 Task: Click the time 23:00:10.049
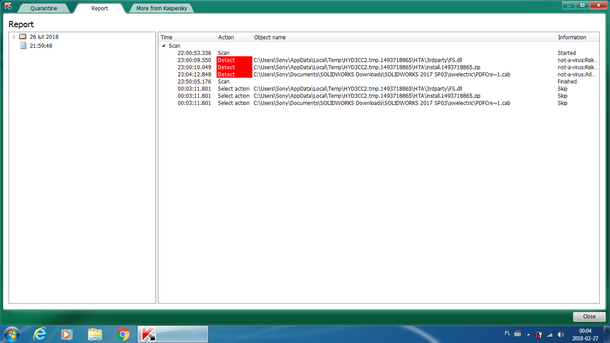pos(194,67)
